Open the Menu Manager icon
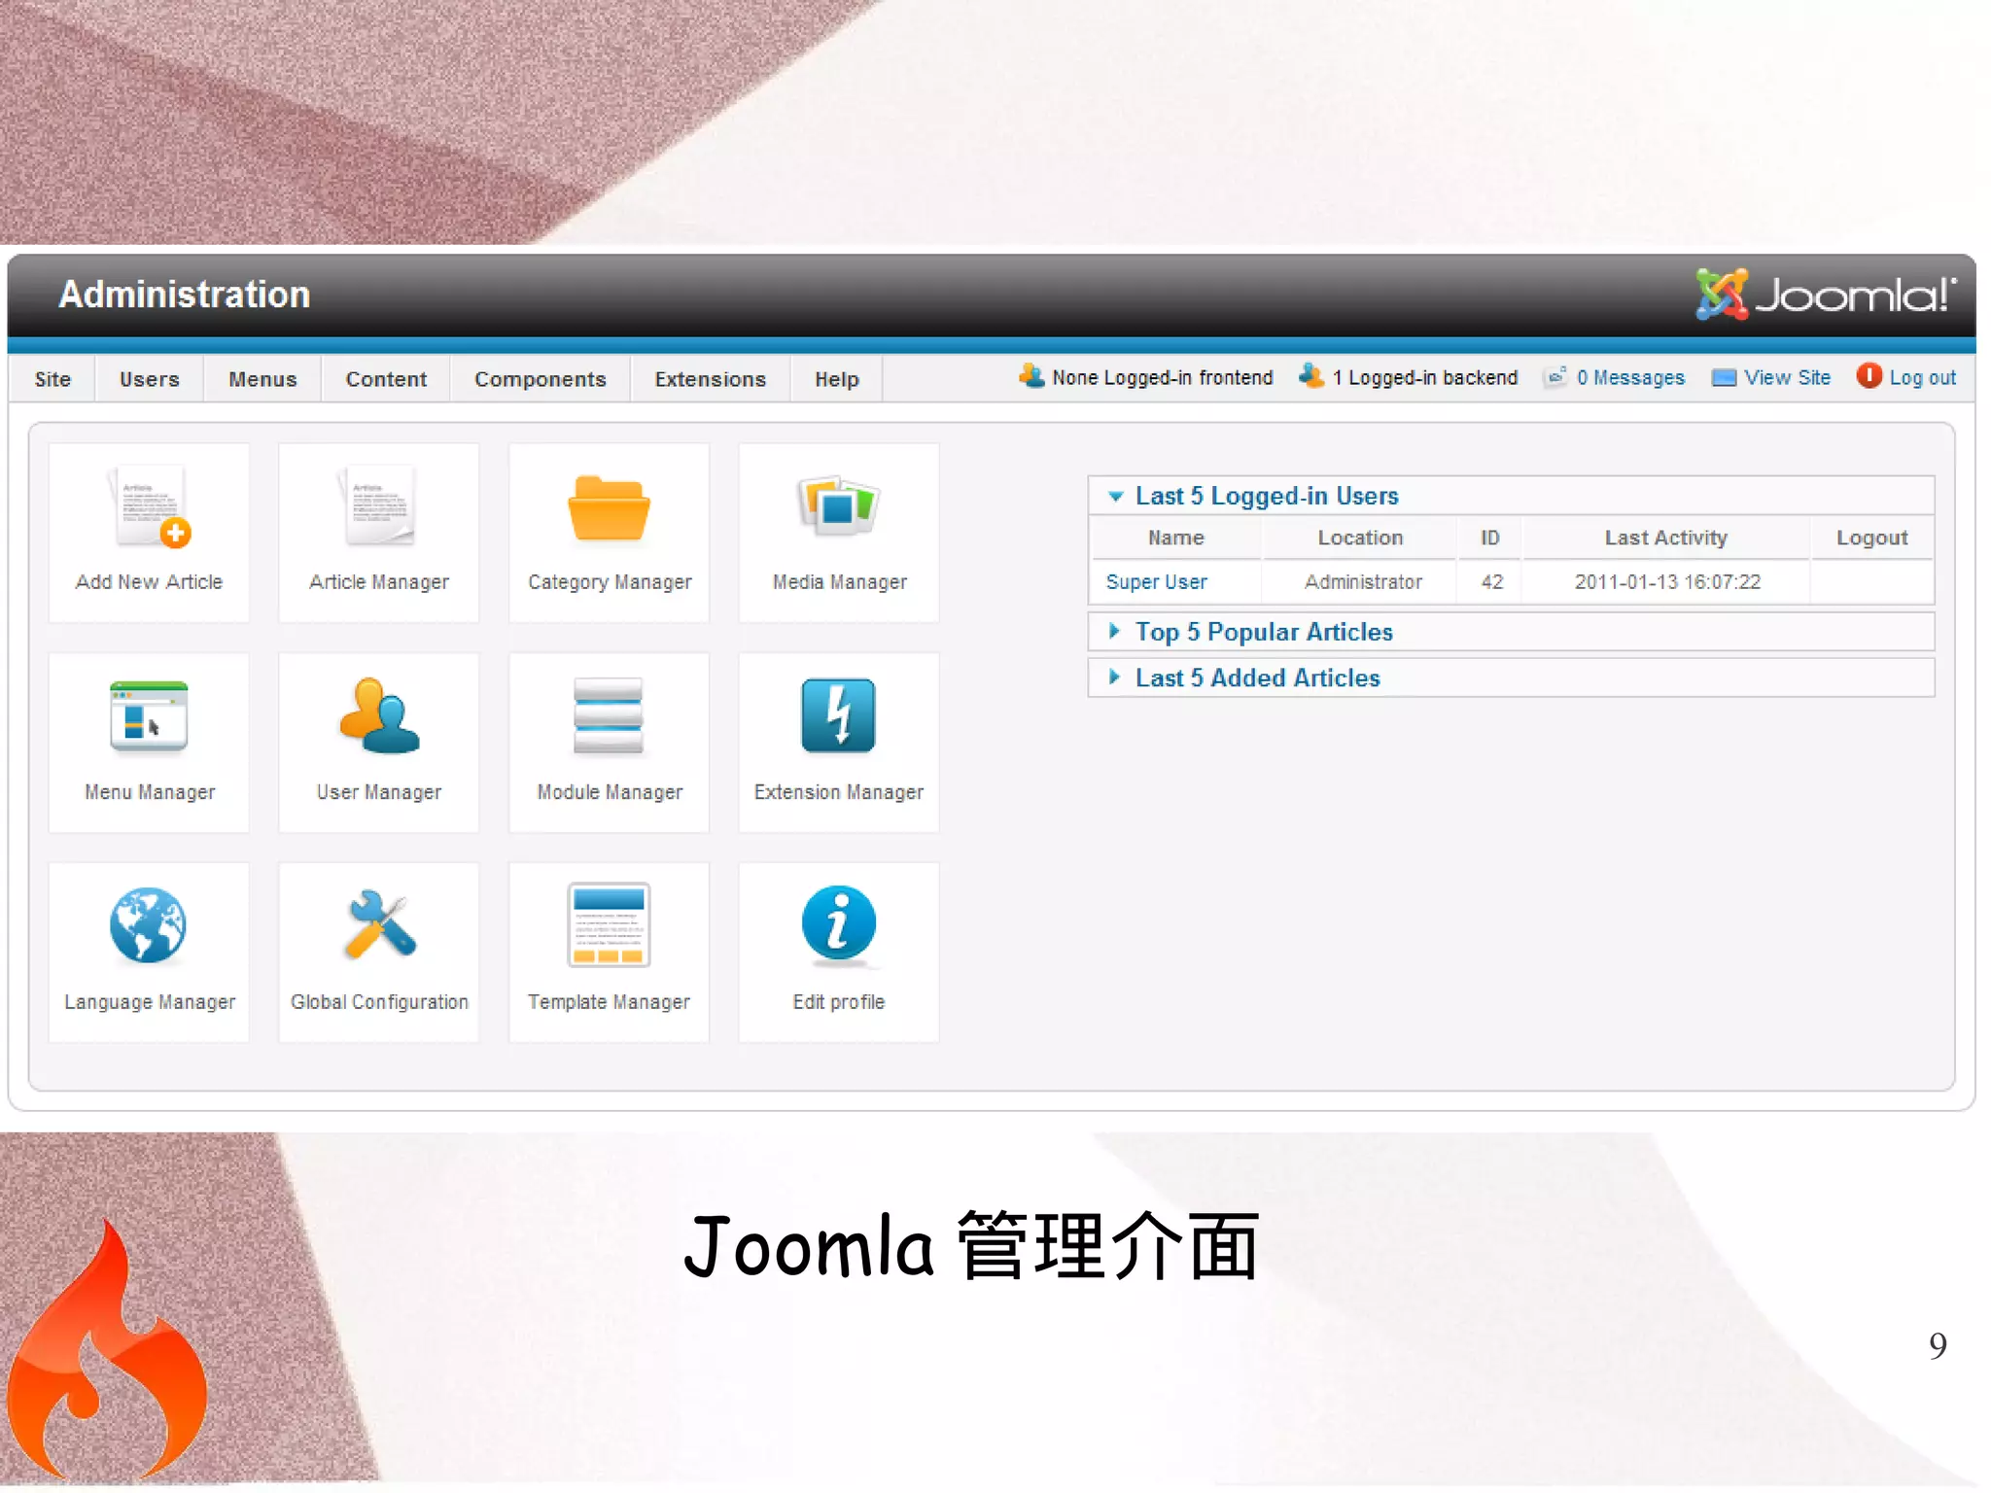 pos(149,717)
